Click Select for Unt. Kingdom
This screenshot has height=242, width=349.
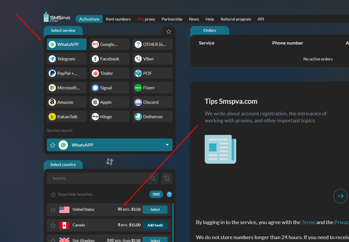click(155, 240)
